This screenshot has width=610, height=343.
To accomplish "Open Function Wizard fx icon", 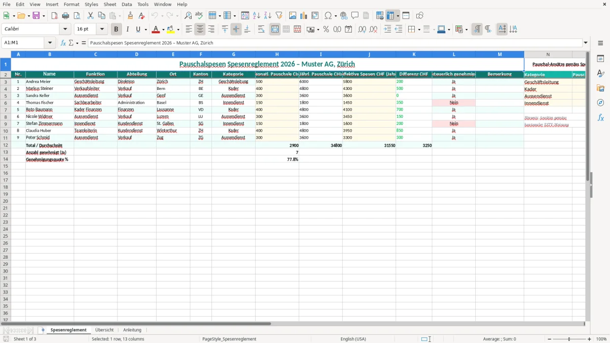I will coord(64,43).
